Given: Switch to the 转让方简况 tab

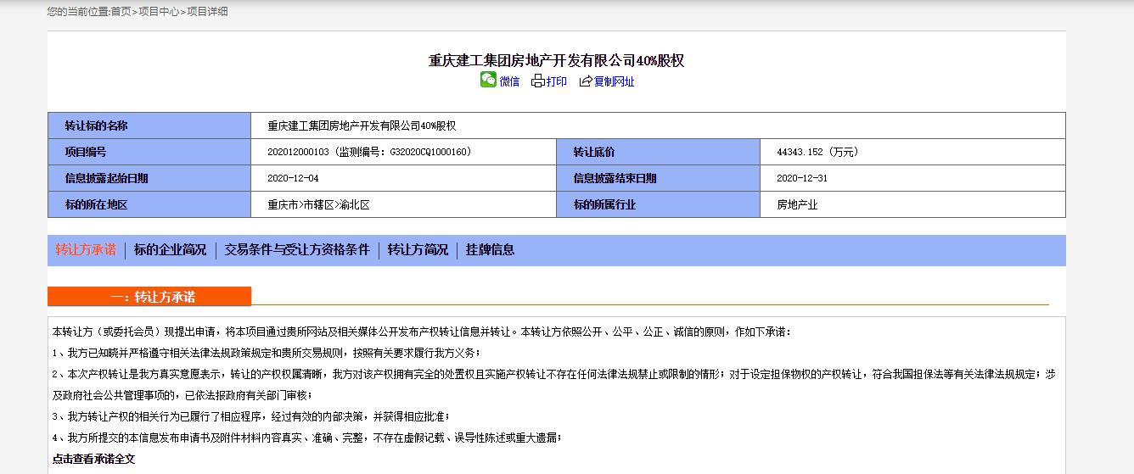Looking at the screenshot, I should (418, 250).
